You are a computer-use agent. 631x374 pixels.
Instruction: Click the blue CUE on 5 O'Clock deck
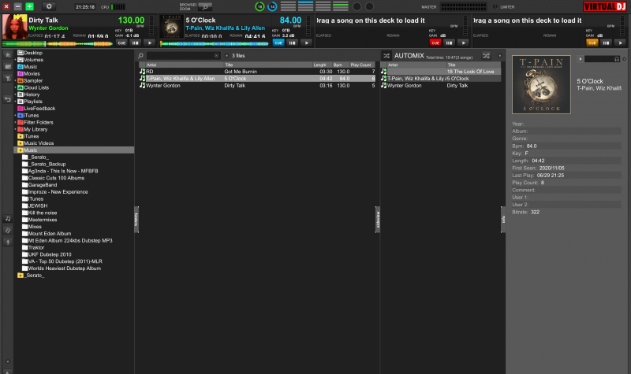pyautogui.click(x=278, y=43)
